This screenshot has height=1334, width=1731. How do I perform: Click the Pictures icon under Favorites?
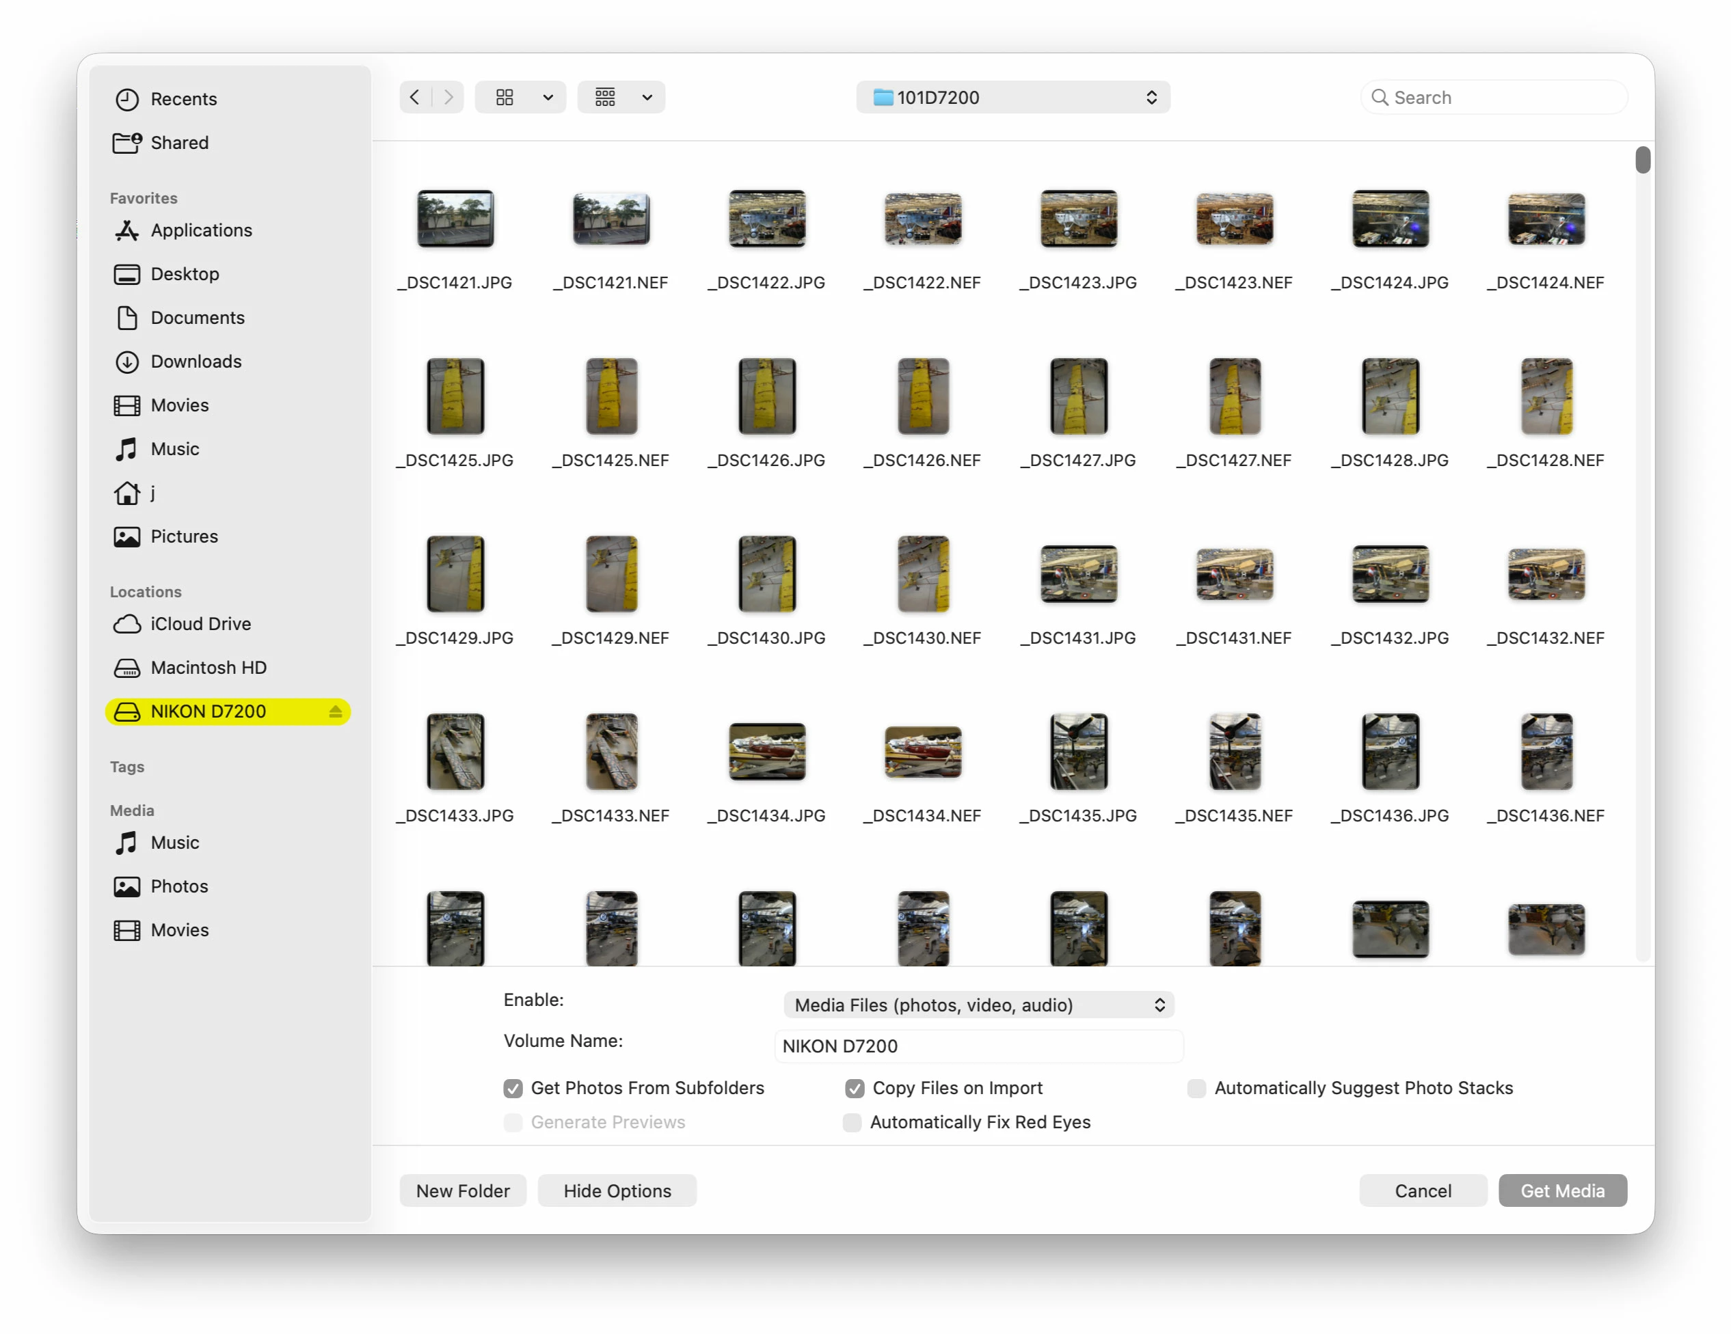tap(126, 537)
